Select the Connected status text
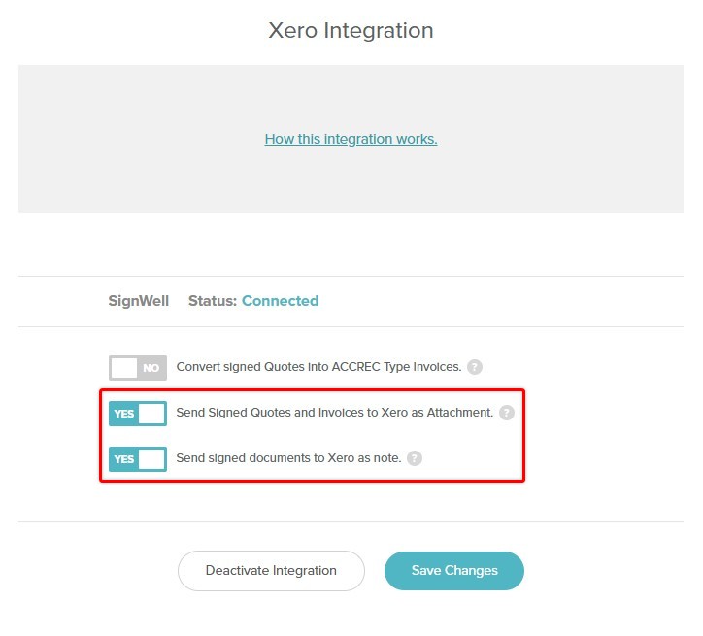The image size is (703, 636). (x=281, y=301)
